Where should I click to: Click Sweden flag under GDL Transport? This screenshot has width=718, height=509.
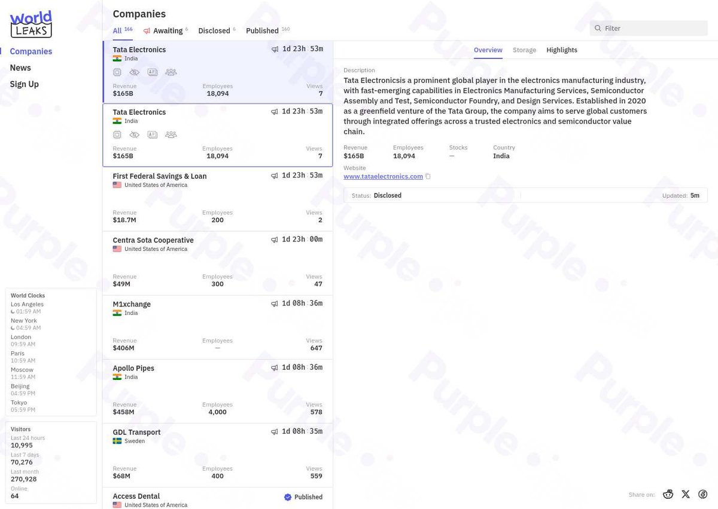[x=117, y=441]
